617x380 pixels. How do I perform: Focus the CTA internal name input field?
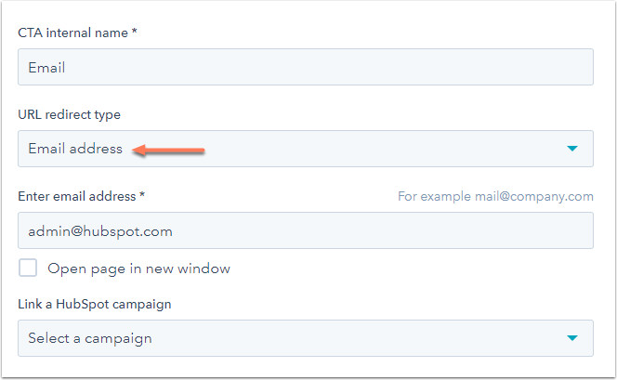coord(305,67)
